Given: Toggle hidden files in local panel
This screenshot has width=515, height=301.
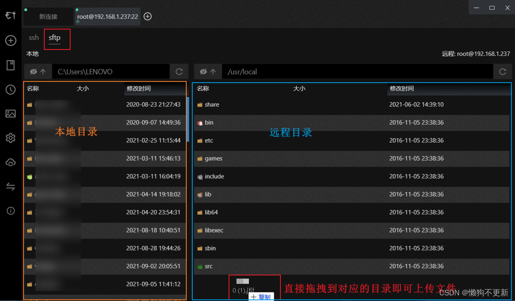Looking at the screenshot, I should [33, 72].
